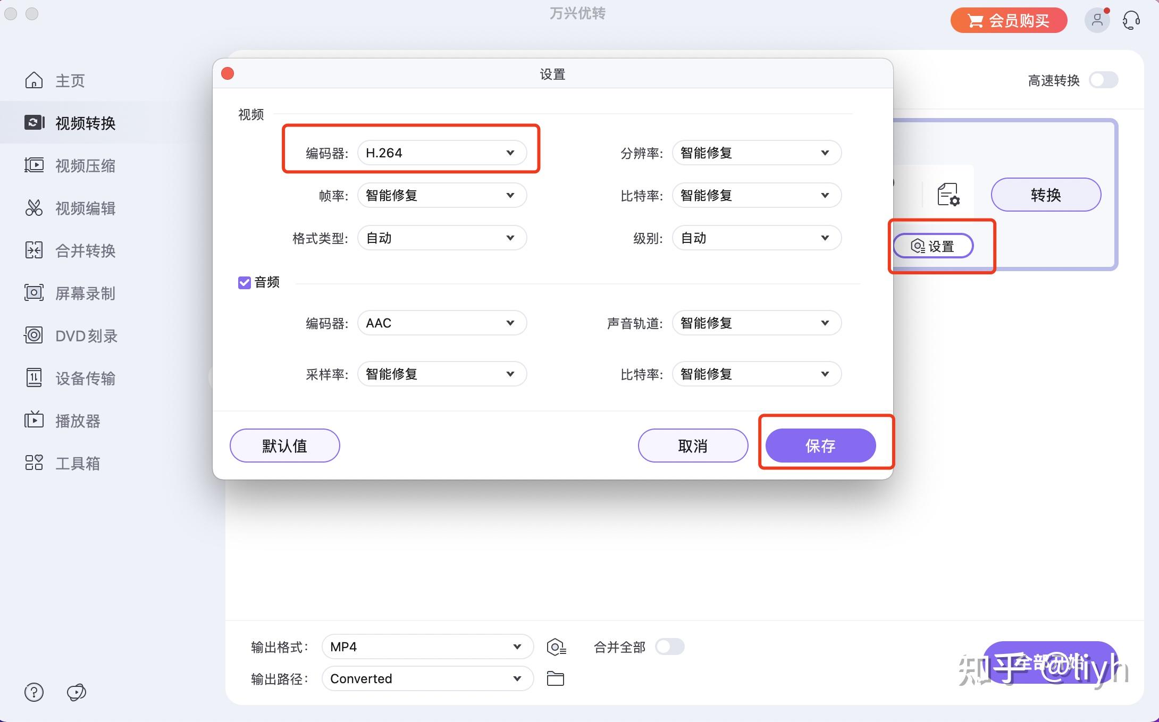This screenshot has width=1159, height=722.
Task: Select 视频编辑 from the sidebar
Action: 85,208
